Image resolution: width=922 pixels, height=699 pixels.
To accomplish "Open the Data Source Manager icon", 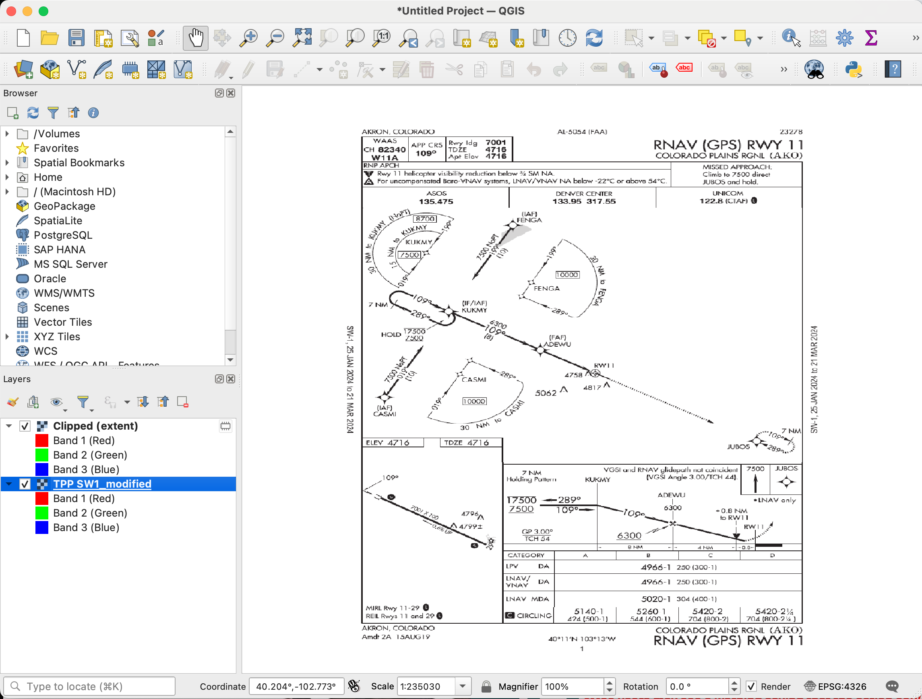I will [x=23, y=69].
